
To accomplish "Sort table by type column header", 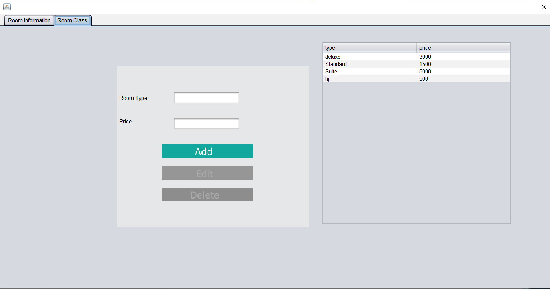I will click(369, 48).
